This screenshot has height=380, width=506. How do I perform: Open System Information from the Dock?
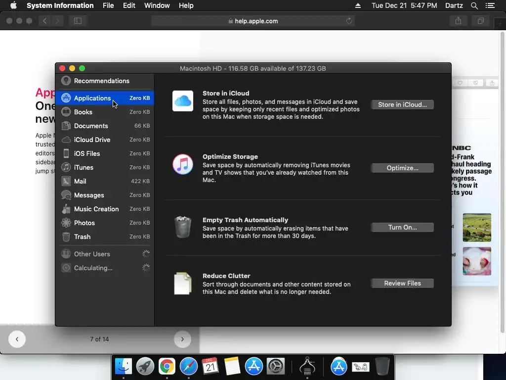[x=307, y=367]
